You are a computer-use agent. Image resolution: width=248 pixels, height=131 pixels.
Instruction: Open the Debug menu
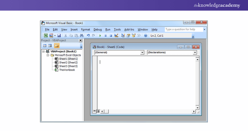97,29
